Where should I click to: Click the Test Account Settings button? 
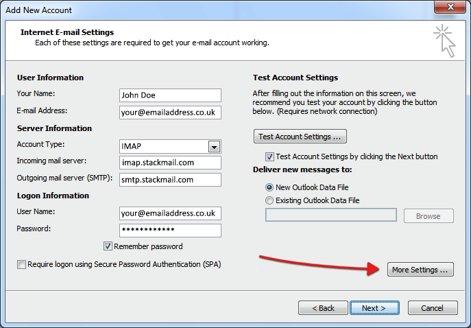(x=300, y=137)
